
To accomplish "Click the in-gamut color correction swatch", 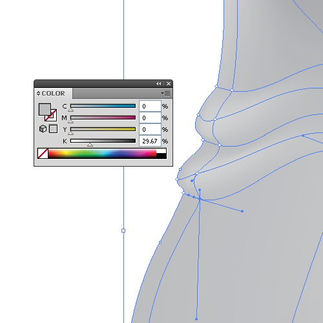I will coord(53,129).
